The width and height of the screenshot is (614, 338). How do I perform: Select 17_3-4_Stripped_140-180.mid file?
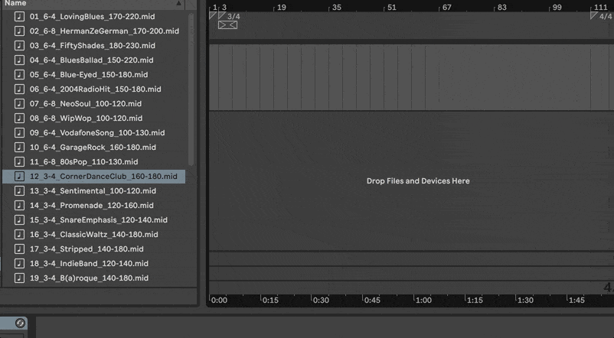point(94,249)
